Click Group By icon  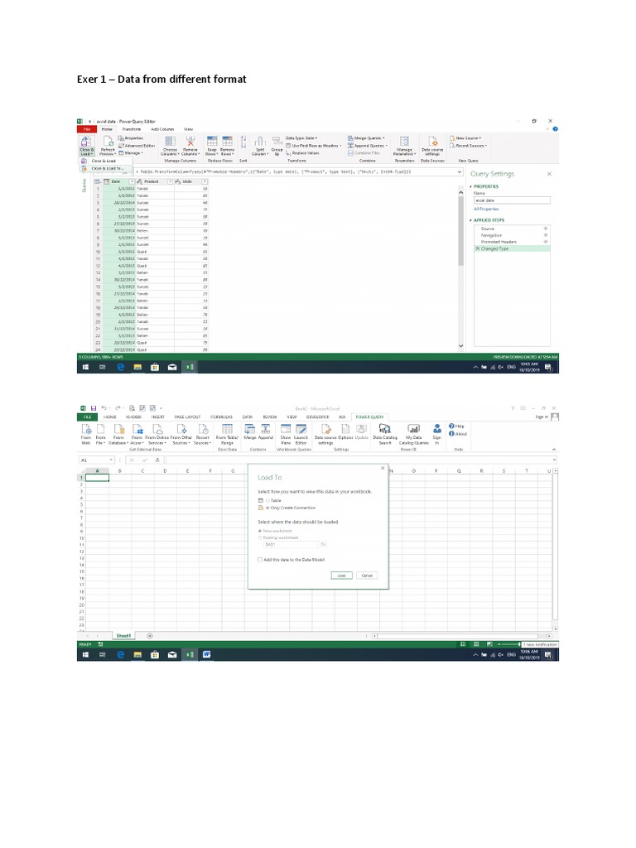277,142
